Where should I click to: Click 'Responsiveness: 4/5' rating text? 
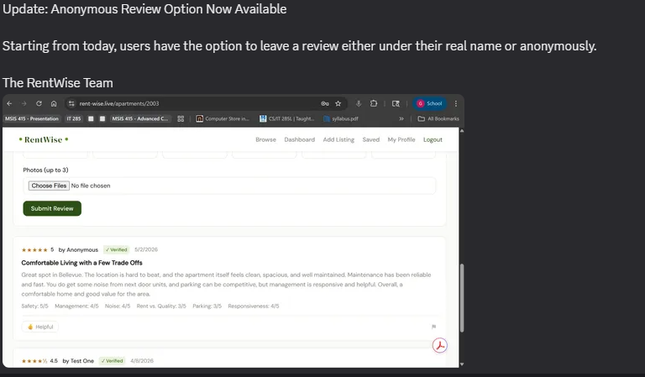click(x=254, y=306)
